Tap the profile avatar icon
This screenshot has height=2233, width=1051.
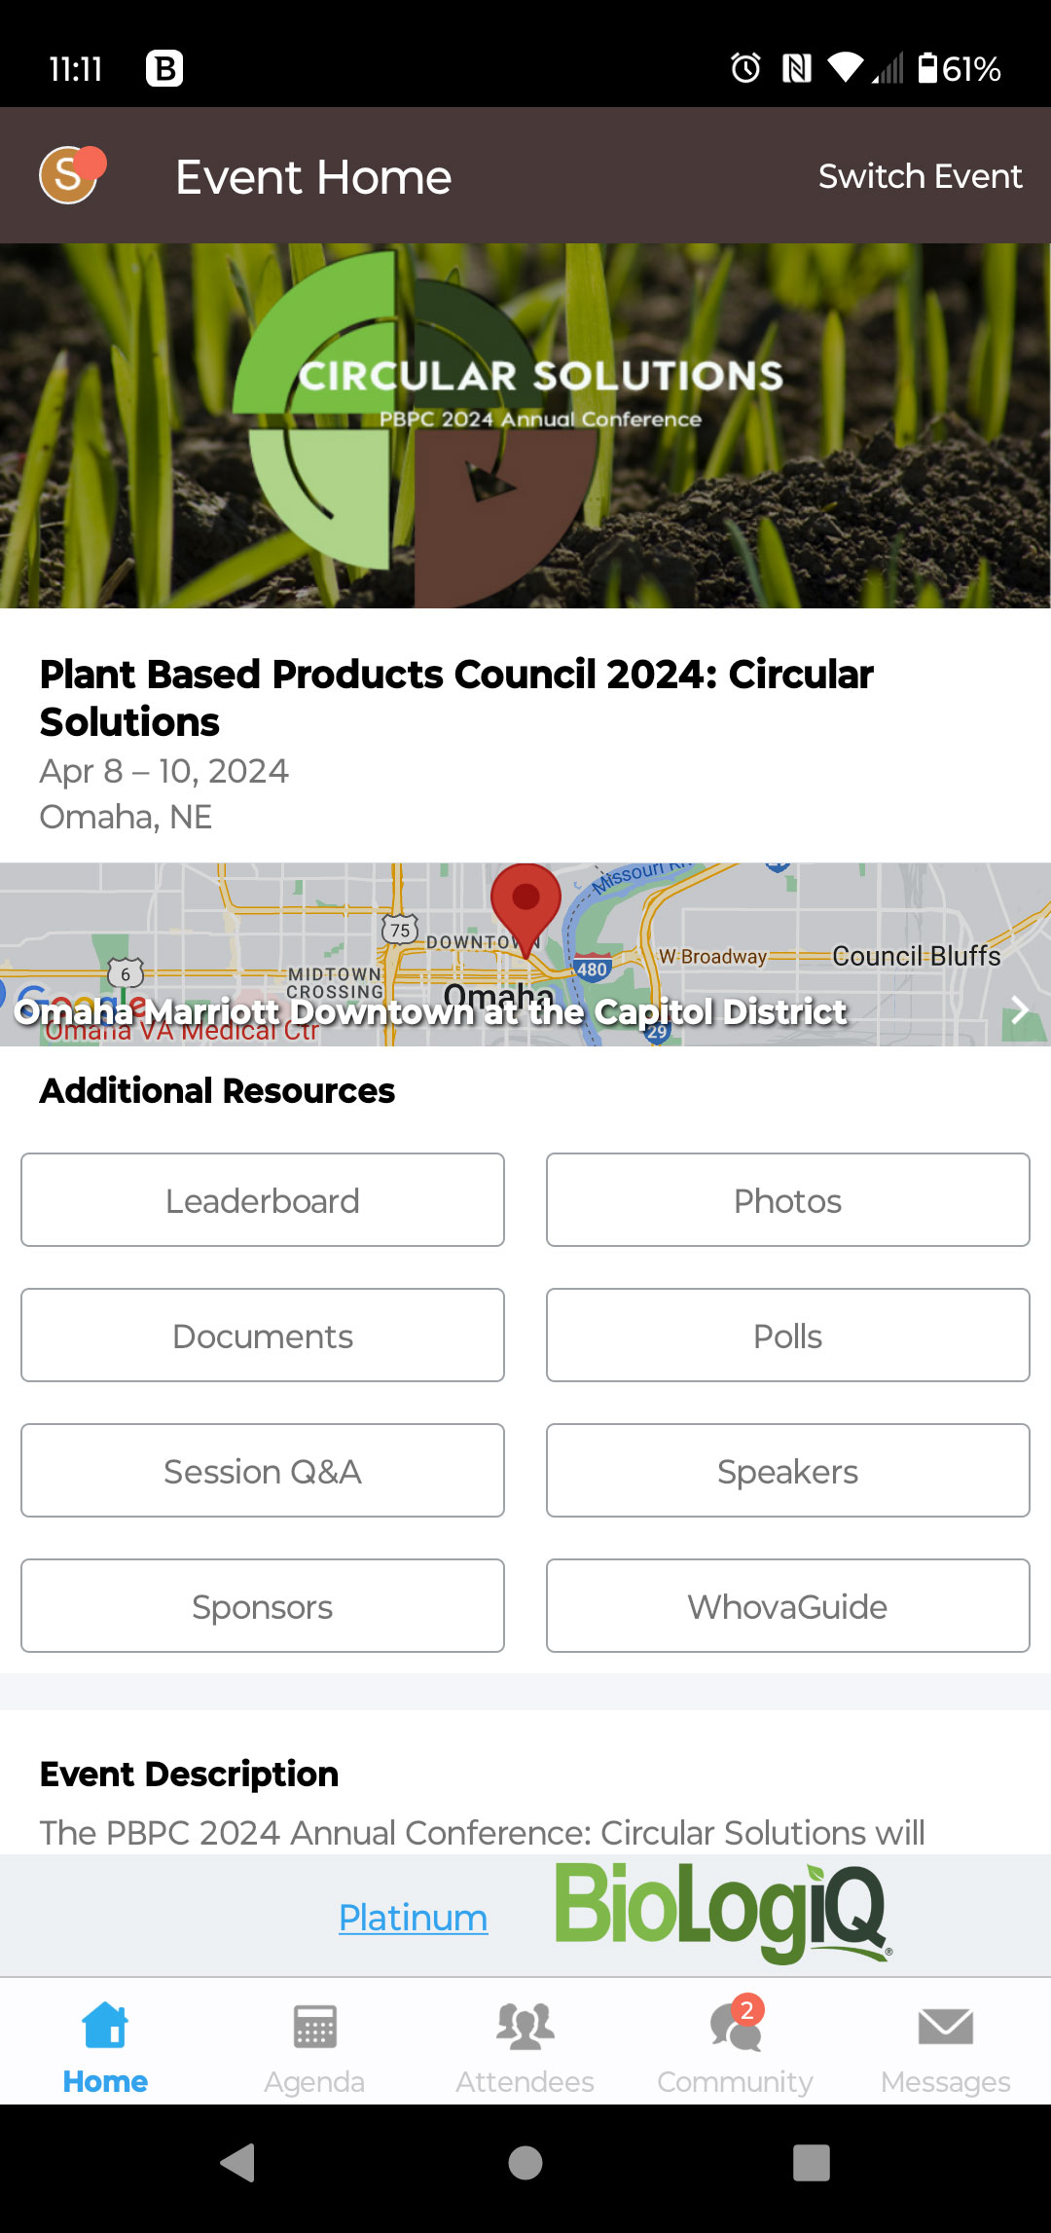pyautogui.click(x=70, y=175)
